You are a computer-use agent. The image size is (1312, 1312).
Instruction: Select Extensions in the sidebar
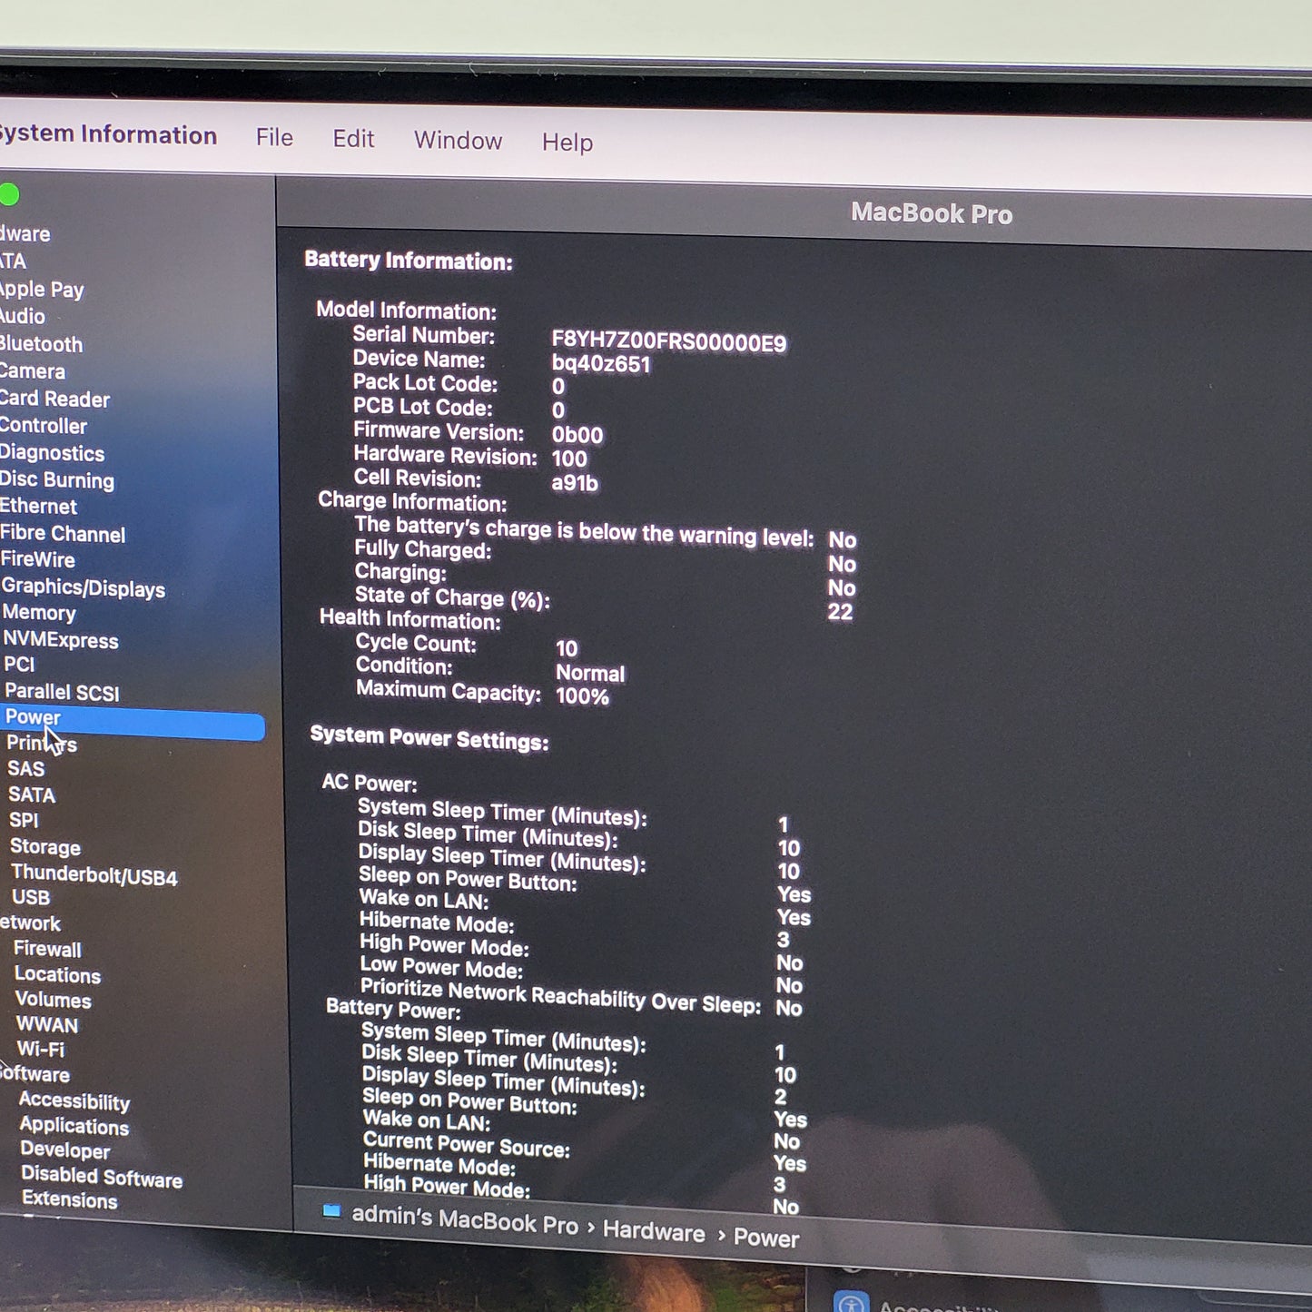[70, 1199]
